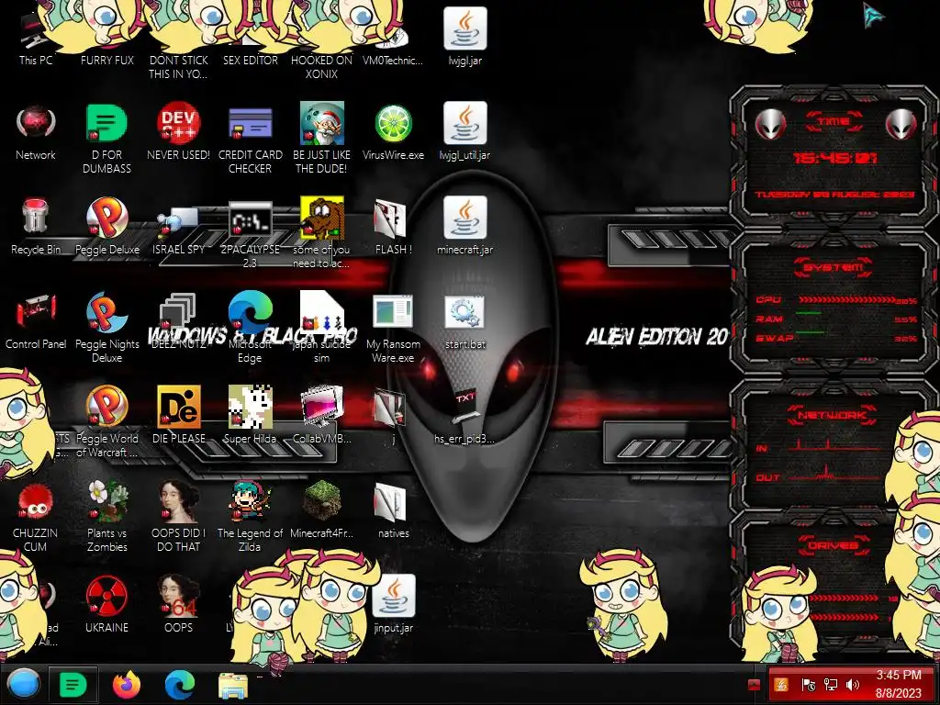Click the Start orb button
This screenshot has height=705, width=940.
click(24, 684)
